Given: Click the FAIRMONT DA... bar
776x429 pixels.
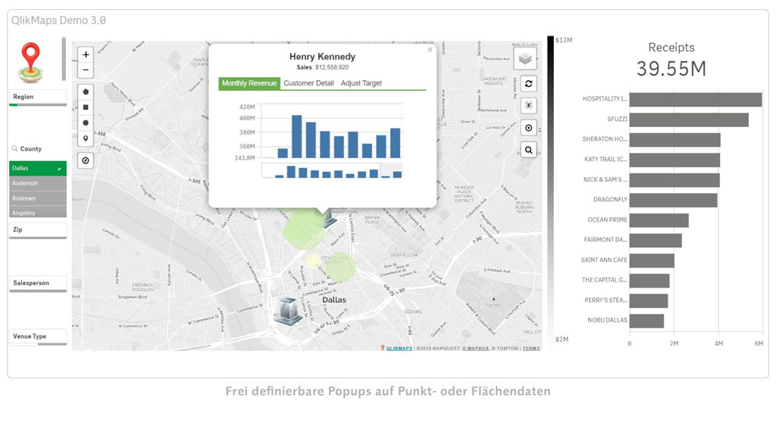Looking at the screenshot, I should pos(656,240).
